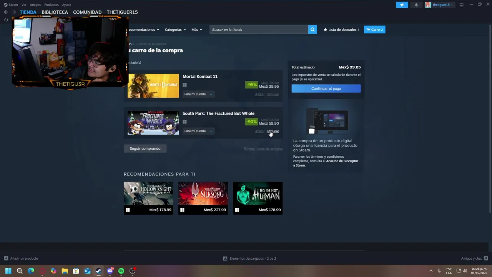Click Eliminar todos los artículos

[x=263, y=149]
